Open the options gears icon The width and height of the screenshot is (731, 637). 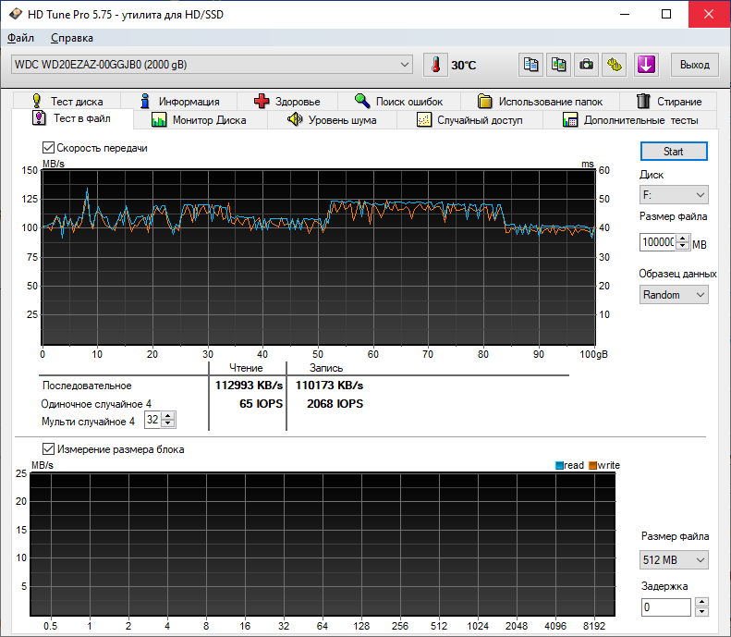[614, 65]
